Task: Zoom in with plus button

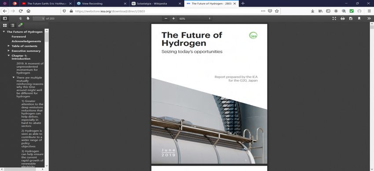Action: pos(173,18)
